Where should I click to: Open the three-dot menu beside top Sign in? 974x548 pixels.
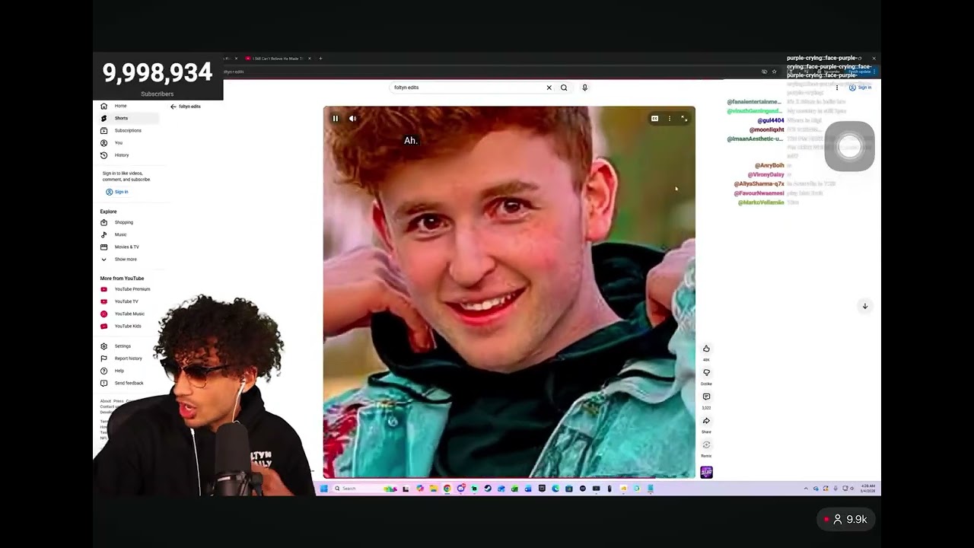click(x=837, y=88)
